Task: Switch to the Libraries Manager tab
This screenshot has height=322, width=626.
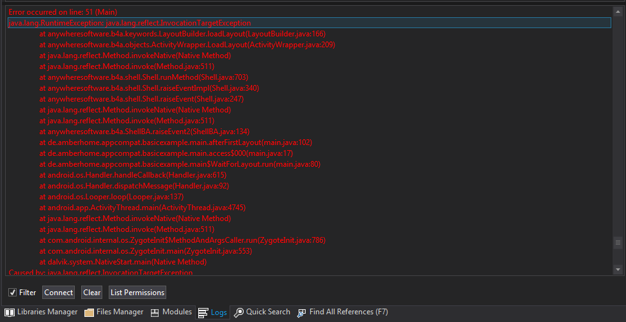Action: point(47,312)
